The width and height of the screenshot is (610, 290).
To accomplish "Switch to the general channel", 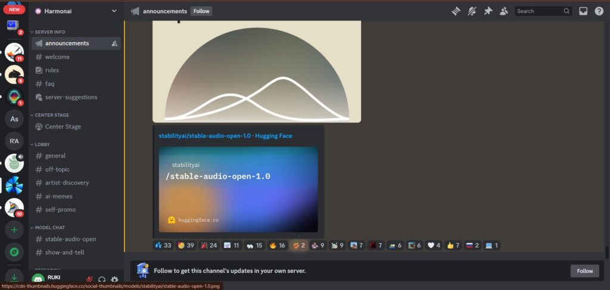I will (x=55, y=156).
